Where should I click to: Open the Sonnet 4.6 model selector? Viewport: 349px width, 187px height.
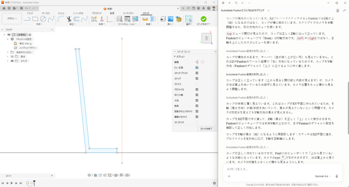click(x=323, y=176)
